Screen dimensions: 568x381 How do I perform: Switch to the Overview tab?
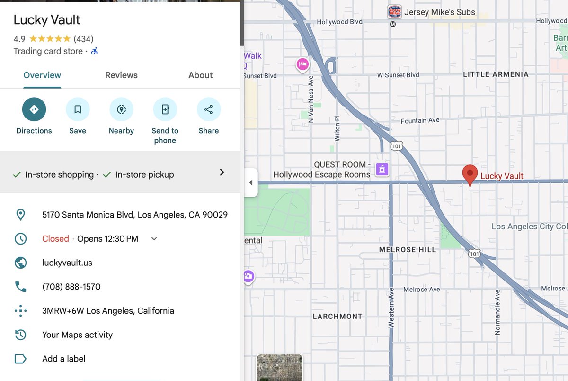click(x=42, y=75)
